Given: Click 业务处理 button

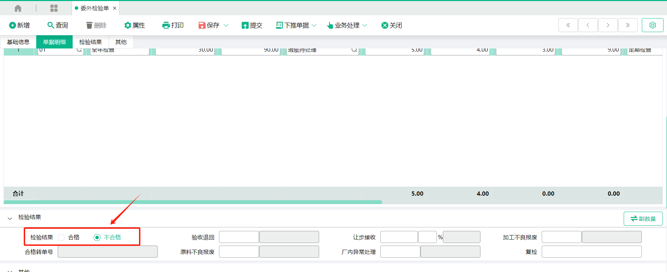Looking at the screenshot, I should click(343, 25).
